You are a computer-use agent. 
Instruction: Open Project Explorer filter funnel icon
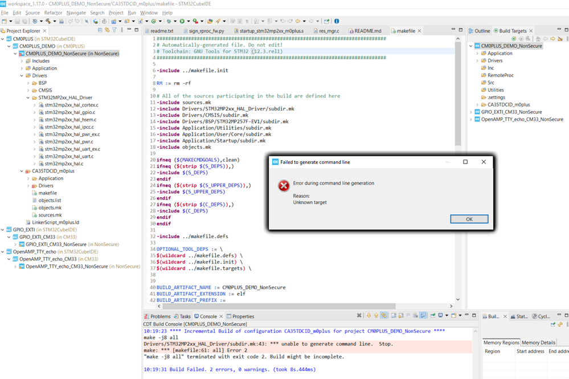tap(114, 30)
